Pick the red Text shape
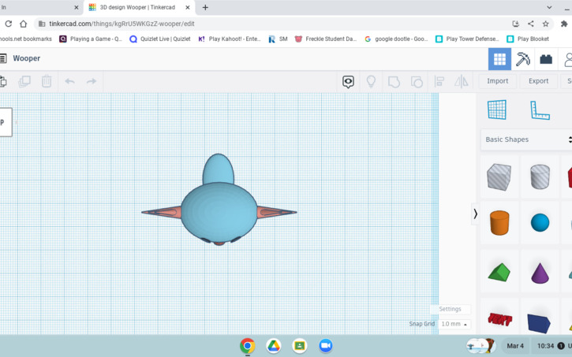 coord(499,319)
